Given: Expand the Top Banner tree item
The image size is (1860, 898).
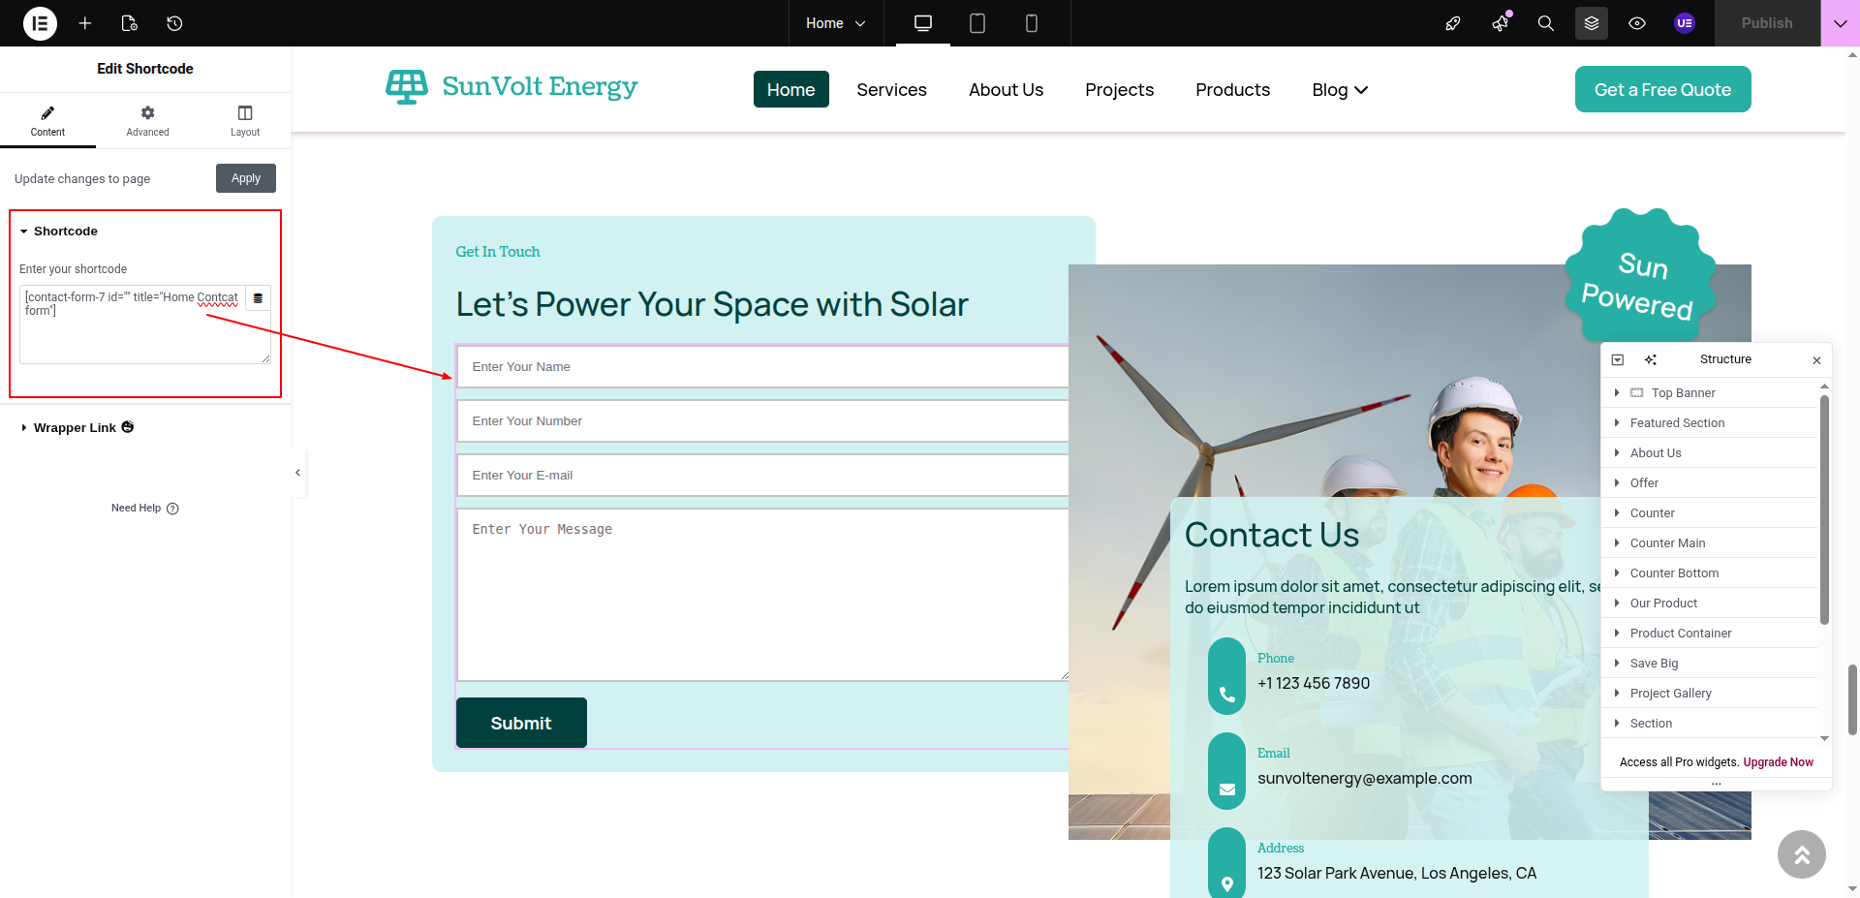Looking at the screenshot, I should 1617,393.
